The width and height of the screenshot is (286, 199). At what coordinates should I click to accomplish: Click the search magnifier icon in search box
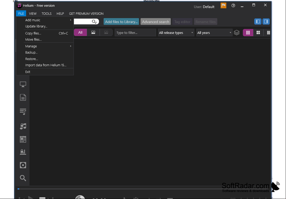coord(94,22)
